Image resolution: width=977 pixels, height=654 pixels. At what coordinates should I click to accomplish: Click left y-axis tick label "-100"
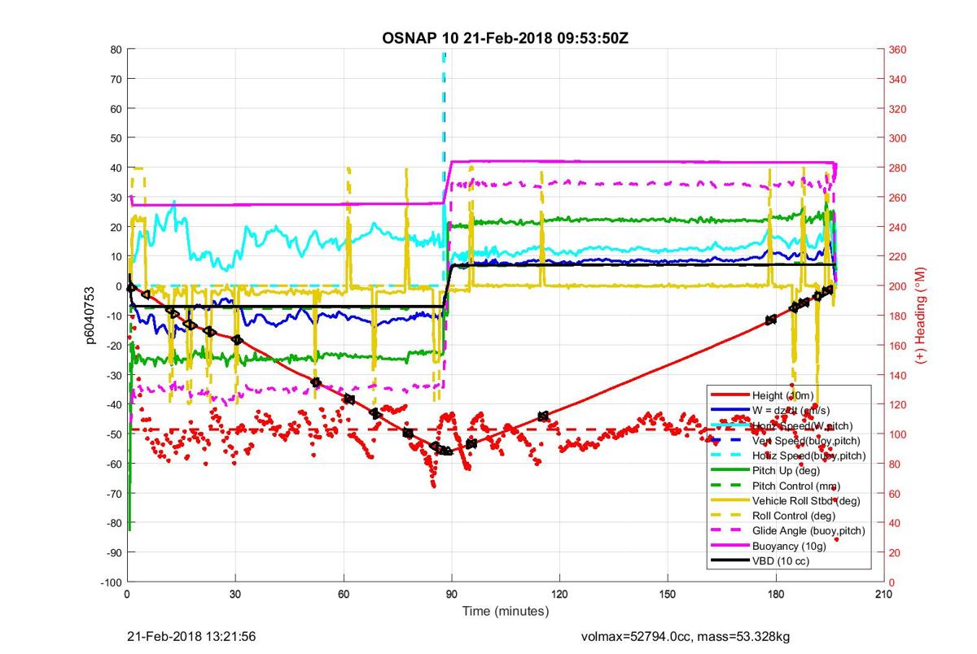[x=112, y=582]
